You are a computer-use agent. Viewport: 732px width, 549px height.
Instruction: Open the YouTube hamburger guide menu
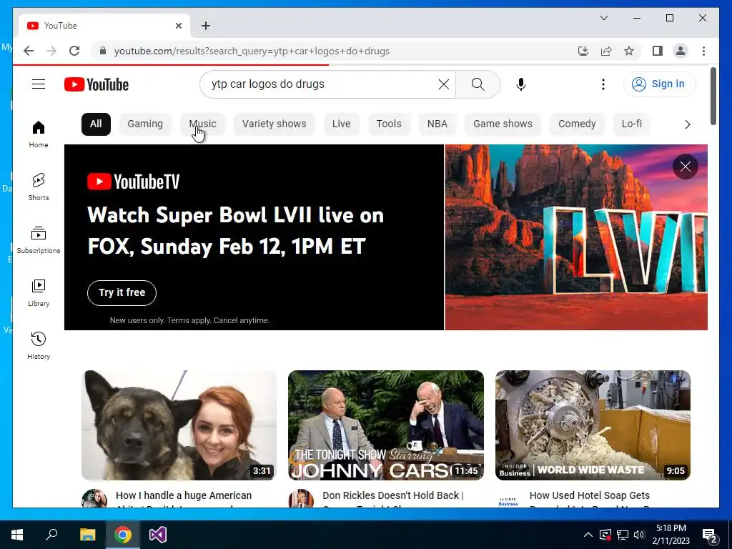tap(39, 84)
